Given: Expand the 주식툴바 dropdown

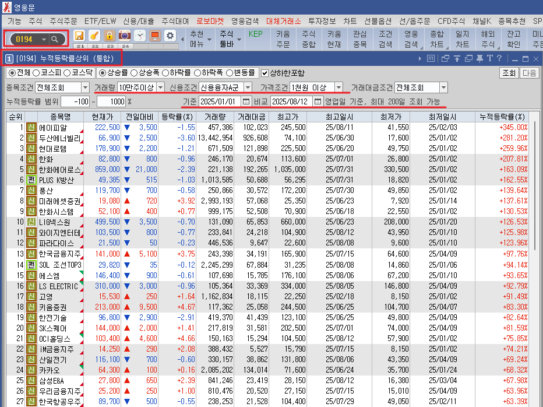Looking at the screenshot, I should [239, 40].
